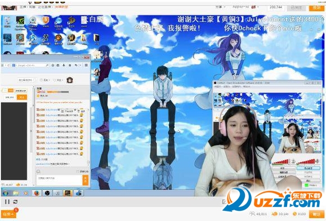This screenshot has height=221, width=326.
Task: Open Firefox from the Windows taskbar
Action: 37,193
